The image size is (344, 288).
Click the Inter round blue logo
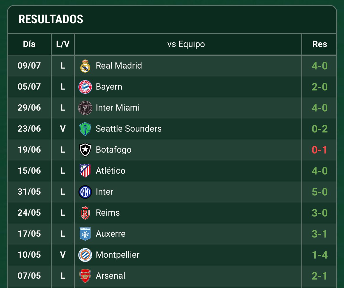(85, 192)
